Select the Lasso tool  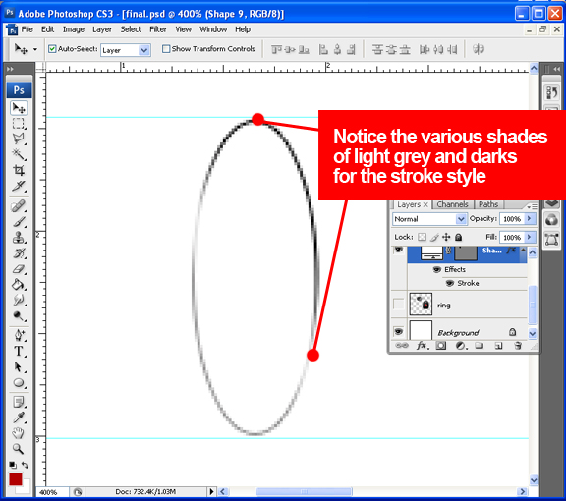(19, 139)
